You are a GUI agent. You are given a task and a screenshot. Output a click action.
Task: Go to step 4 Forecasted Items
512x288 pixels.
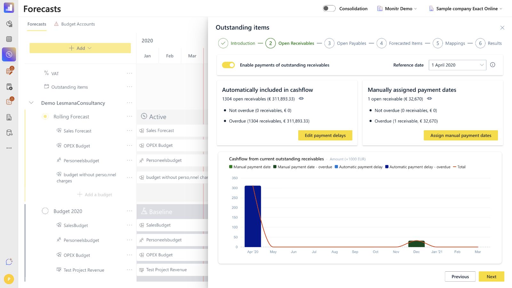tap(399, 43)
